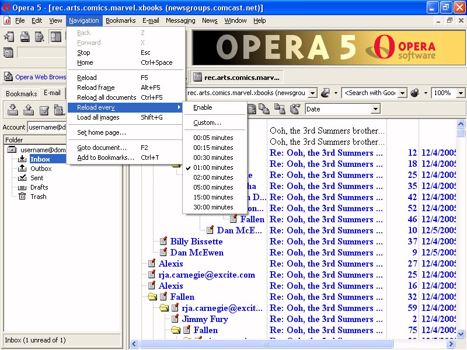Viewport: 467px width, 350px height.
Task: Click the Compose message pencil icon
Action: coord(44,110)
